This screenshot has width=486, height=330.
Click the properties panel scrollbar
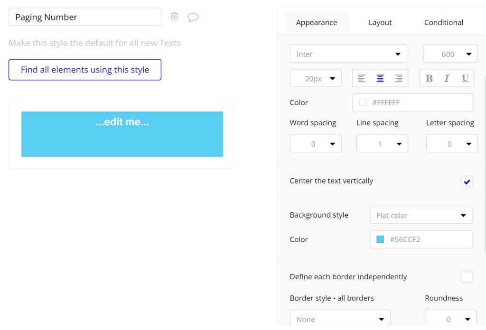point(485,164)
